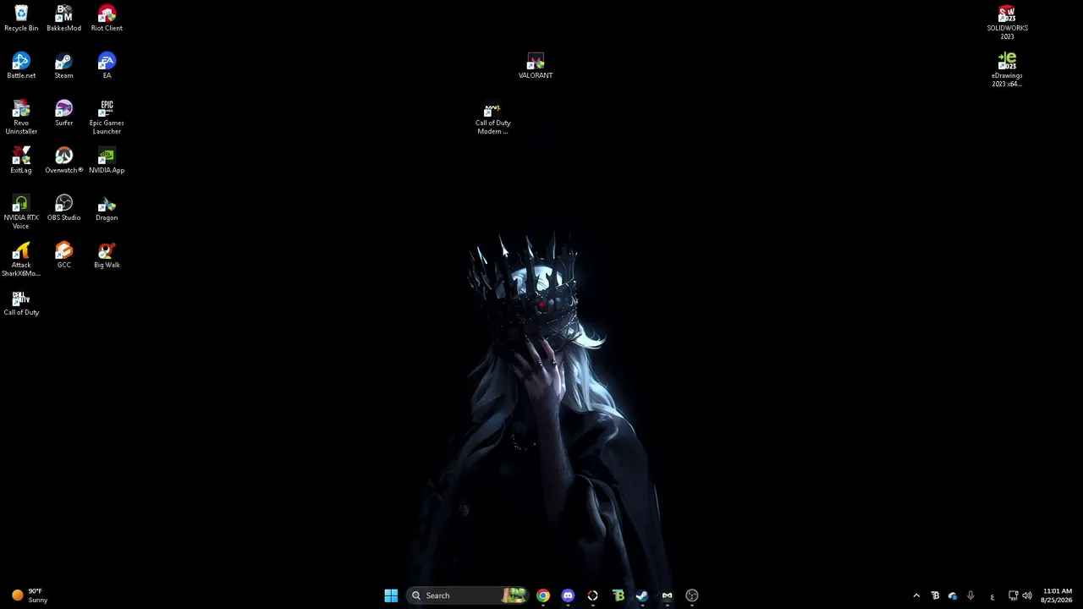Select the SOLIDWORKS 2023 desktop icon
Viewport: 1083px width, 609px height.
[1007, 23]
